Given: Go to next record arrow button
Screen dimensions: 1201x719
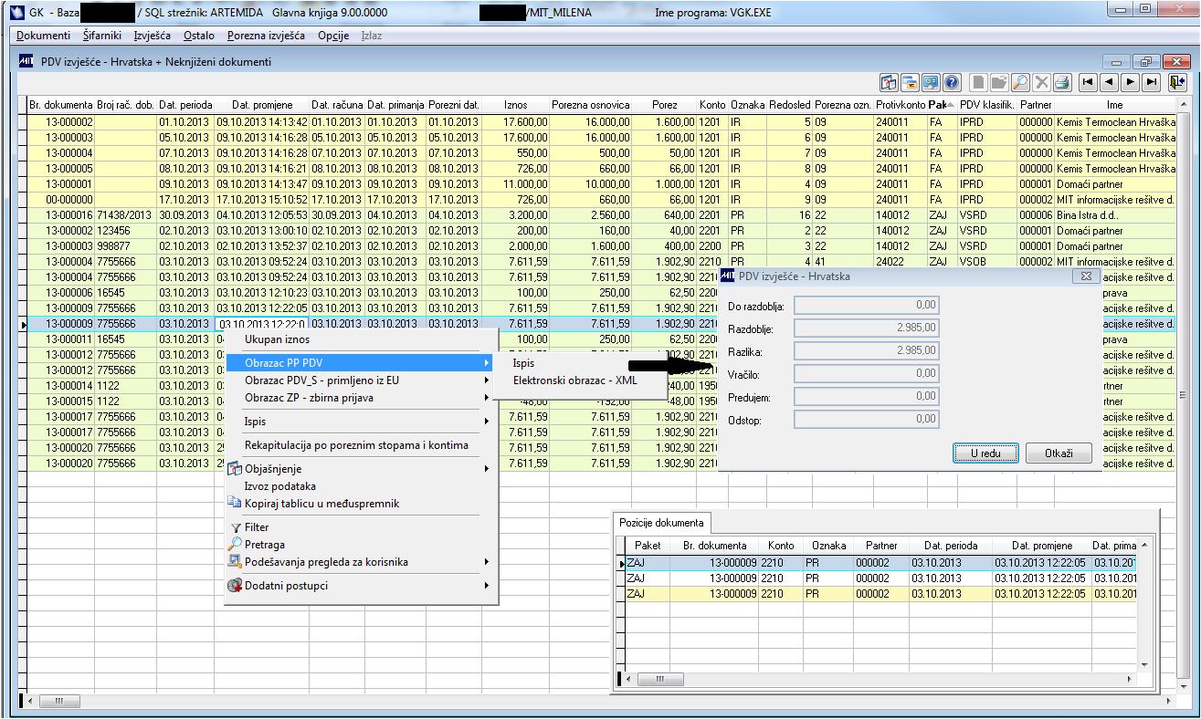Looking at the screenshot, I should coord(1130,82).
